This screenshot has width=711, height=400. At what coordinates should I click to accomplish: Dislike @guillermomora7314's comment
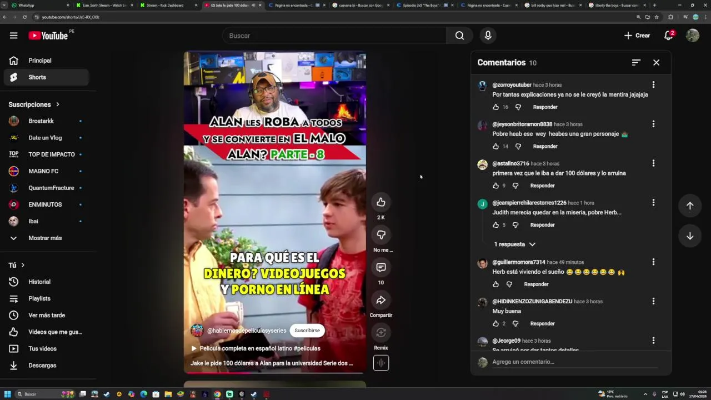[x=509, y=284]
